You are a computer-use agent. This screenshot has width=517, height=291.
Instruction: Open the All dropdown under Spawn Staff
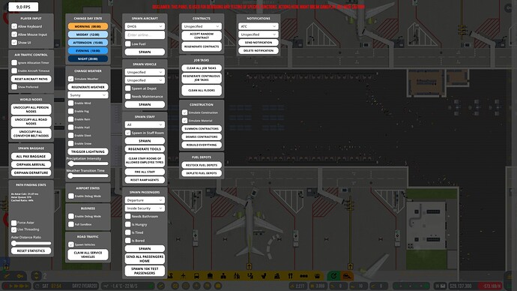pos(145,124)
